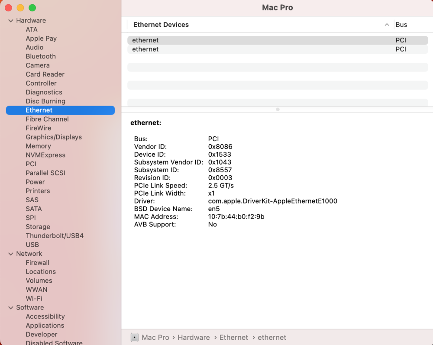Select USB in the sidebar

pyautogui.click(x=32, y=245)
